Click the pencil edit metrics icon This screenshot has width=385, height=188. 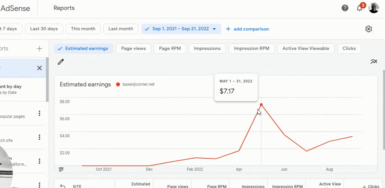click(x=61, y=62)
